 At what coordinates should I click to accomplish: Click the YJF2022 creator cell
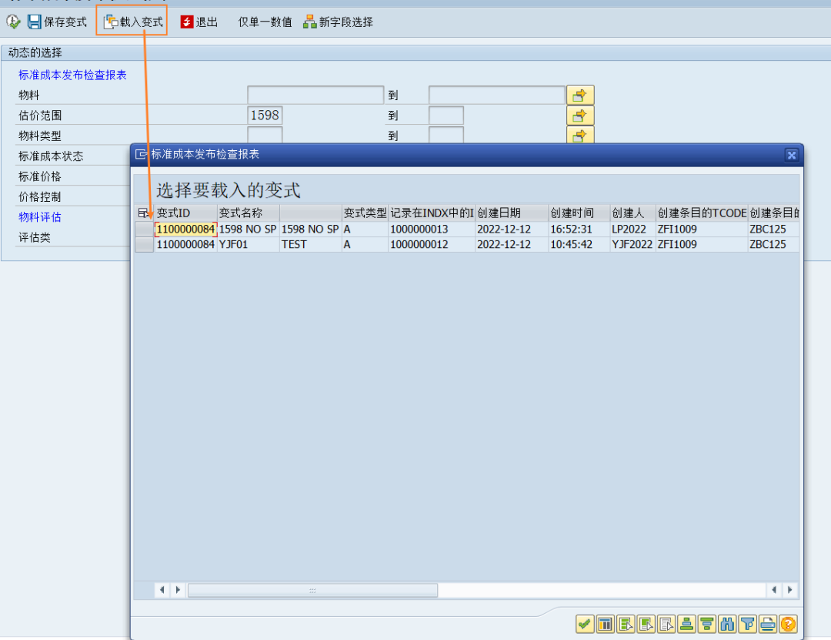[632, 245]
